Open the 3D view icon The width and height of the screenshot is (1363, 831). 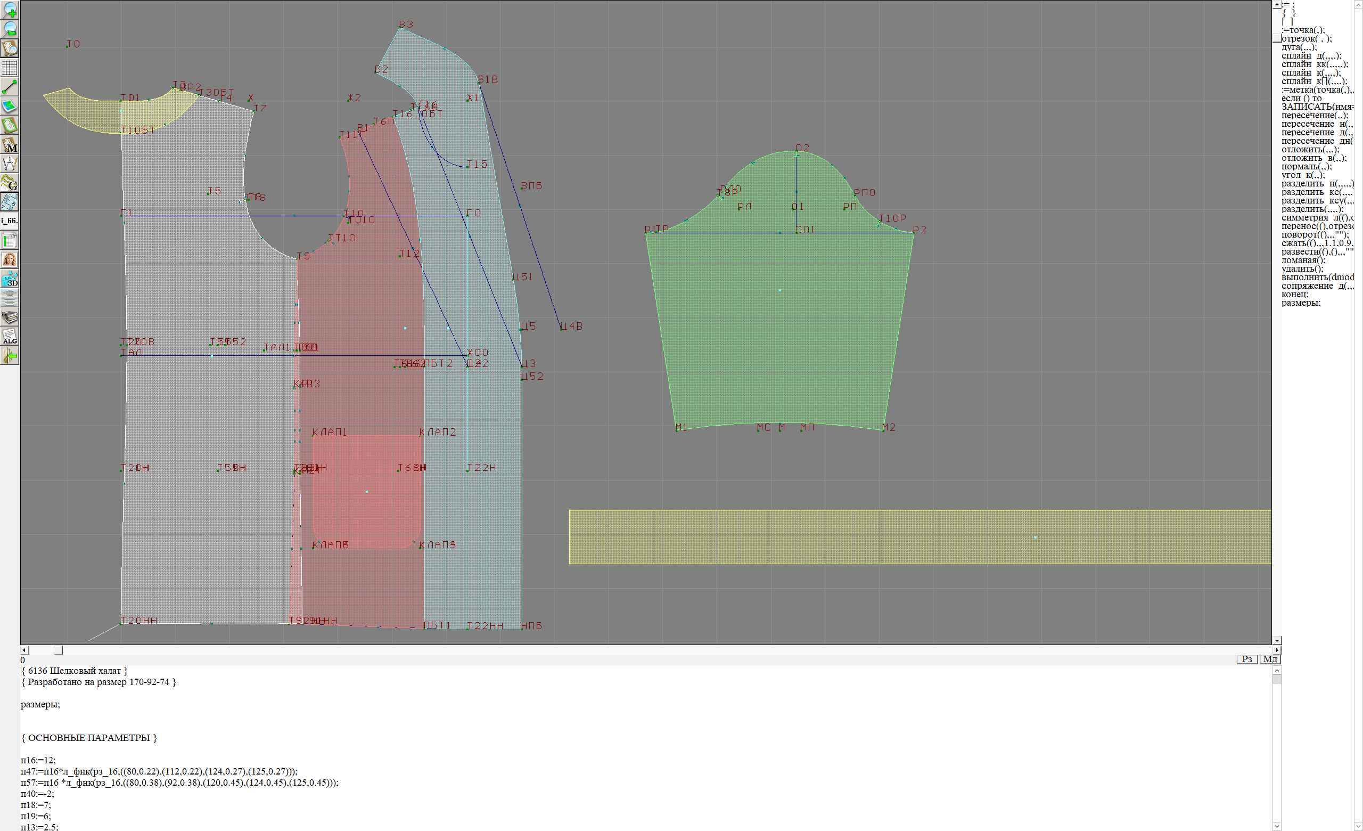10,279
